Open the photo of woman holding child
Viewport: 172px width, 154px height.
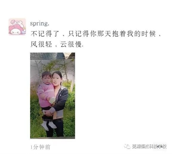(x=53, y=96)
